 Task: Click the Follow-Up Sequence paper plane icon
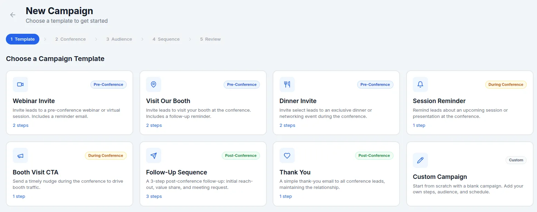154,155
